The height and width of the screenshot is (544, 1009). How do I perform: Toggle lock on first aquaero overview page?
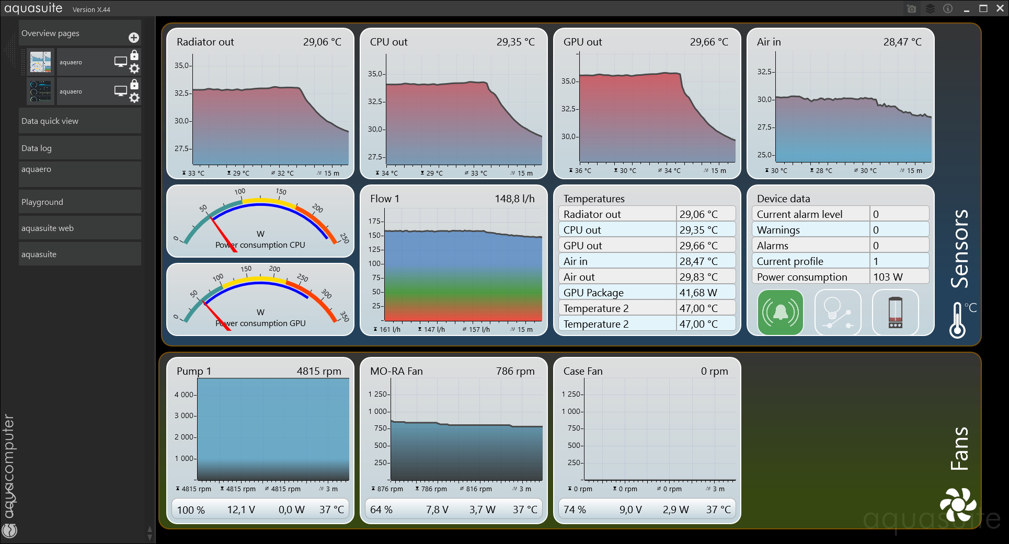point(134,55)
